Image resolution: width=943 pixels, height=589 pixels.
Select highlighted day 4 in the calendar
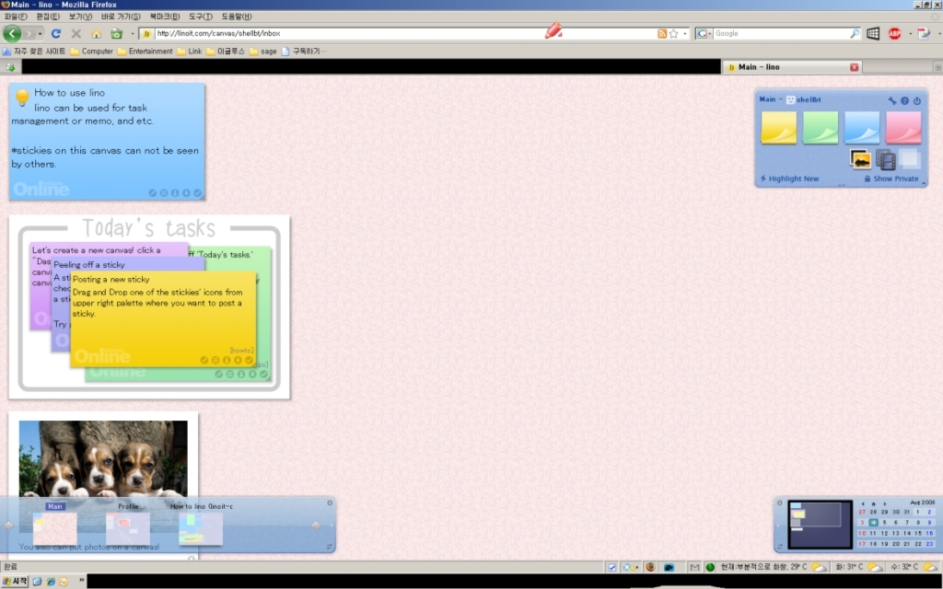[x=873, y=523]
